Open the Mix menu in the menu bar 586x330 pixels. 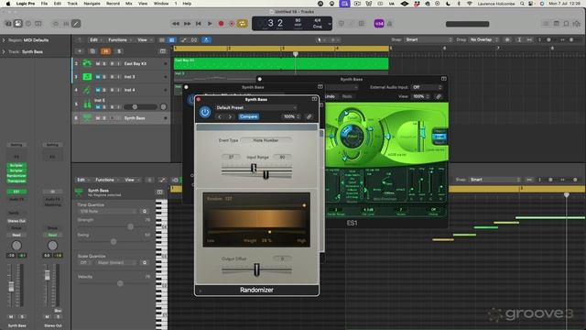(128, 4)
